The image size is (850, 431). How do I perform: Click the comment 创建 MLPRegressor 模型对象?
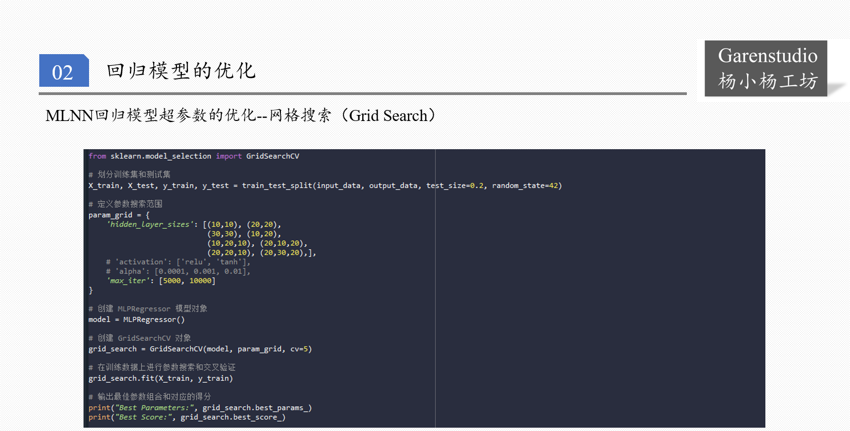point(148,308)
